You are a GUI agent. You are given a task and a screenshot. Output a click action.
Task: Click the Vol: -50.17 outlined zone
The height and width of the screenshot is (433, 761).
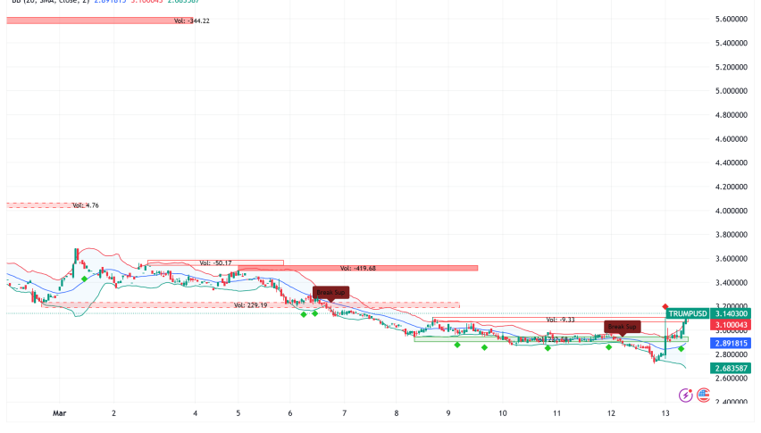tap(215, 262)
